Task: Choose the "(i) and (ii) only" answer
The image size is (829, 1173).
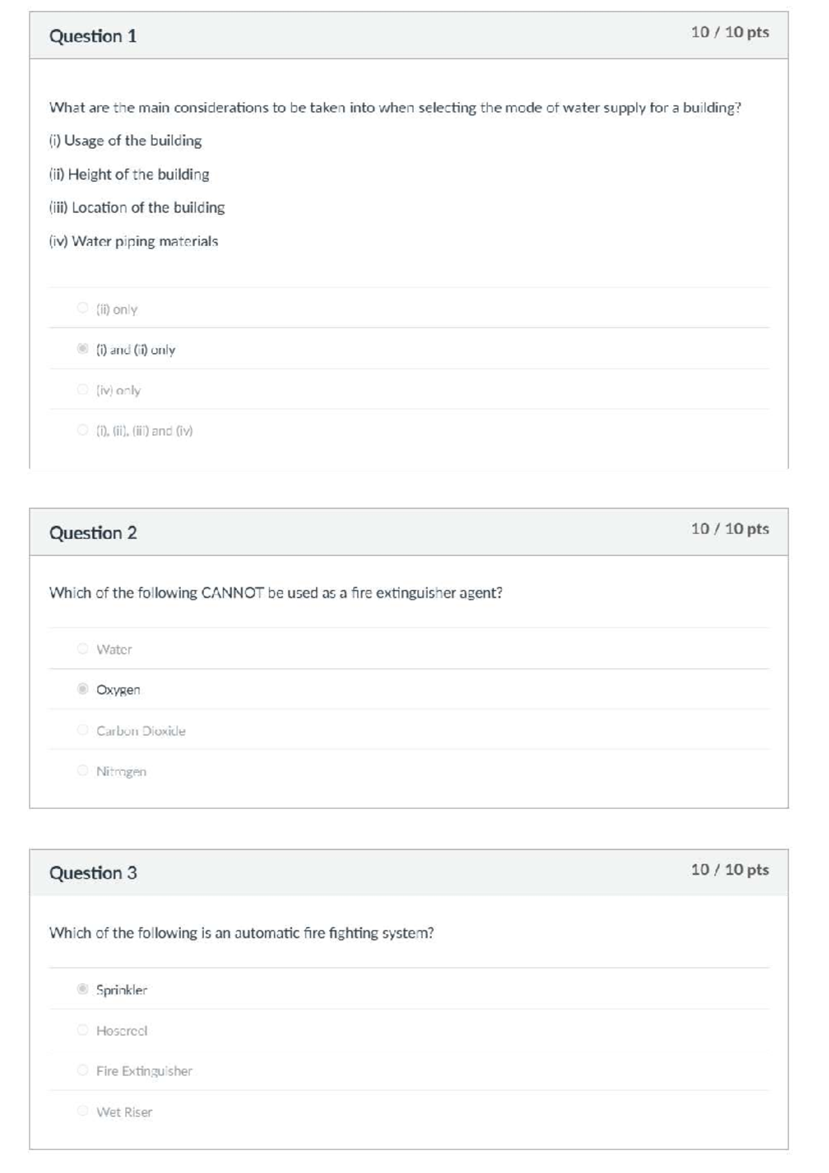Action: (83, 348)
